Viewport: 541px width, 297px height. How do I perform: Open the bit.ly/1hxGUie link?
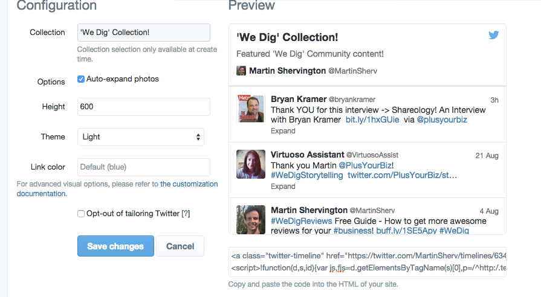372,120
